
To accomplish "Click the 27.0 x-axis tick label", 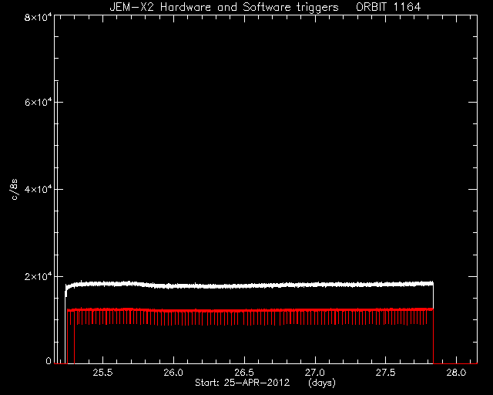I will click(315, 373).
